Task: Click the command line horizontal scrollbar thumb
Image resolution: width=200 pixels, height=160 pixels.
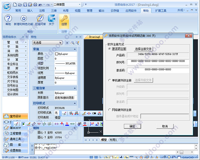Action: (x=182, y=152)
